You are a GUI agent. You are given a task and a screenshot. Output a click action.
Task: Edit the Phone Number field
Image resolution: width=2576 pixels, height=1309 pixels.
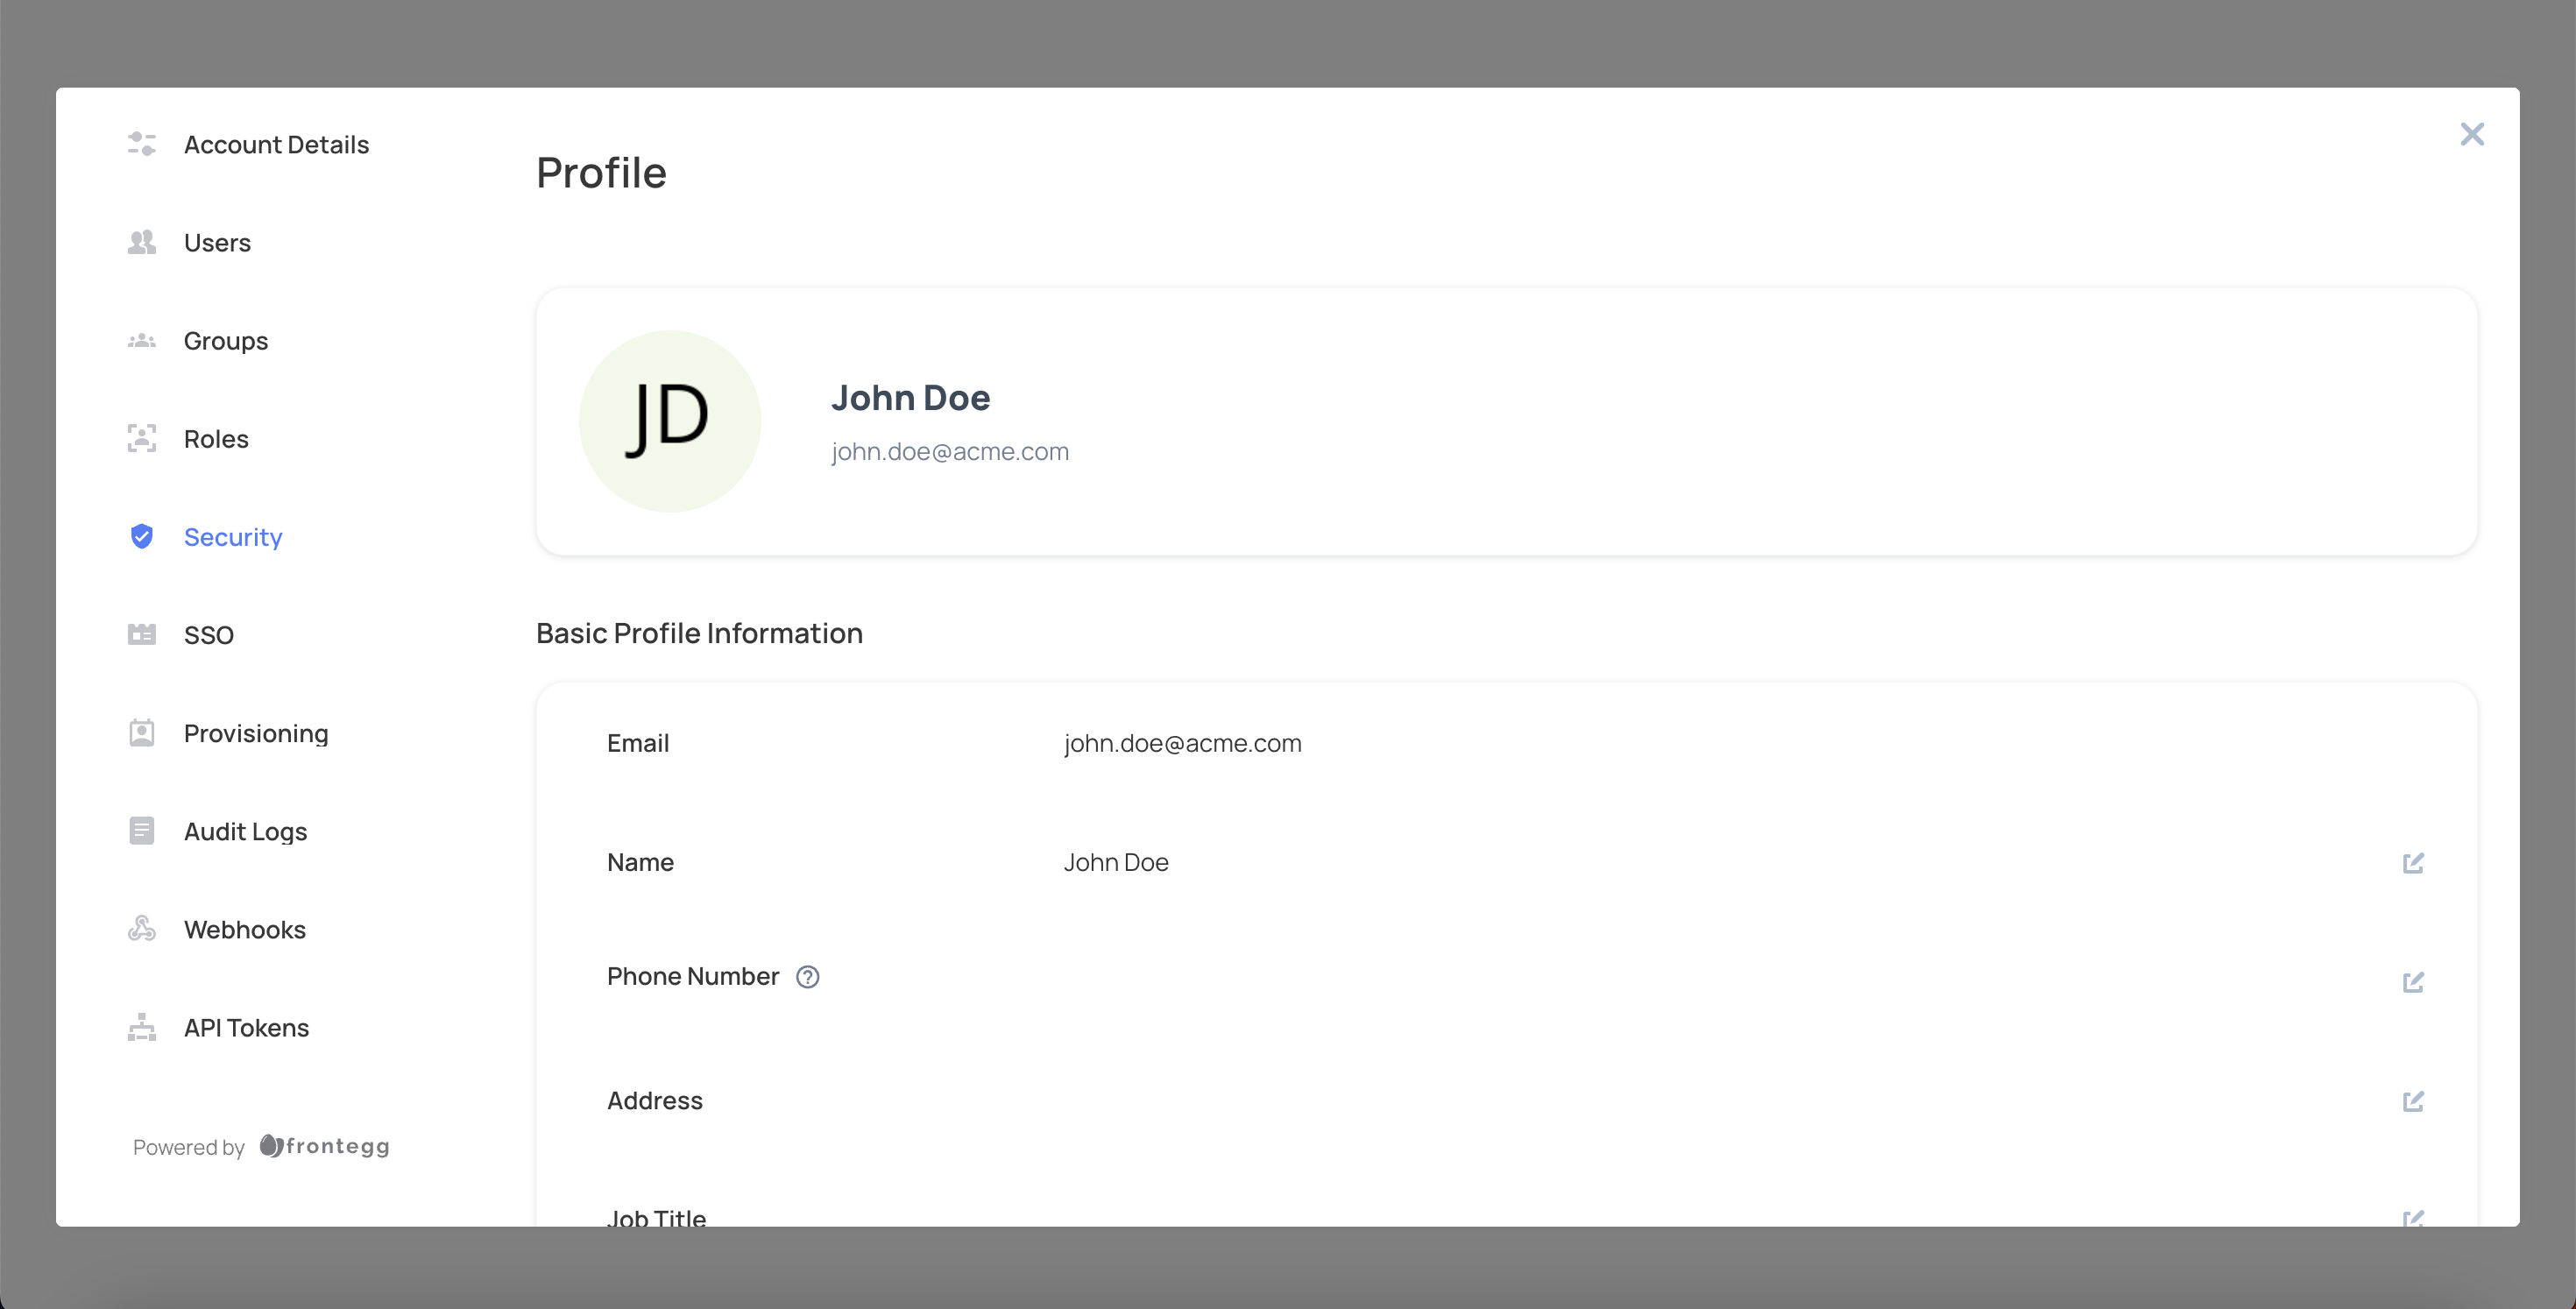[x=2413, y=982]
